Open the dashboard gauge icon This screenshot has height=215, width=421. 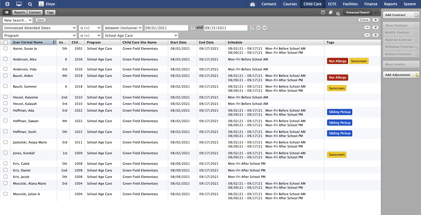(x=252, y=4)
